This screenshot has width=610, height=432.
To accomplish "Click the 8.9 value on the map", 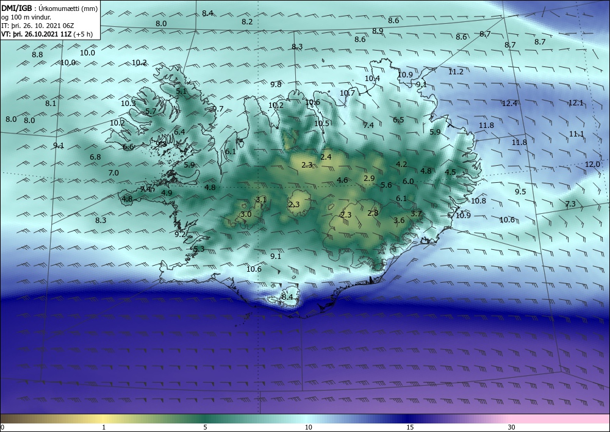I will [x=378, y=31].
